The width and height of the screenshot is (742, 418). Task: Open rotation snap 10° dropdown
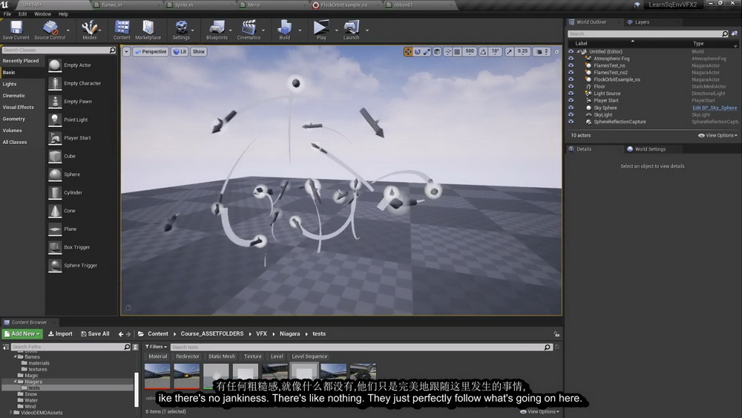(x=495, y=51)
